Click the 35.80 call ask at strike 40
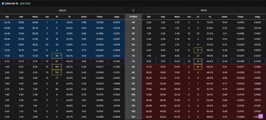The width and height of the screenshot is (266, 120). point(21,22)
